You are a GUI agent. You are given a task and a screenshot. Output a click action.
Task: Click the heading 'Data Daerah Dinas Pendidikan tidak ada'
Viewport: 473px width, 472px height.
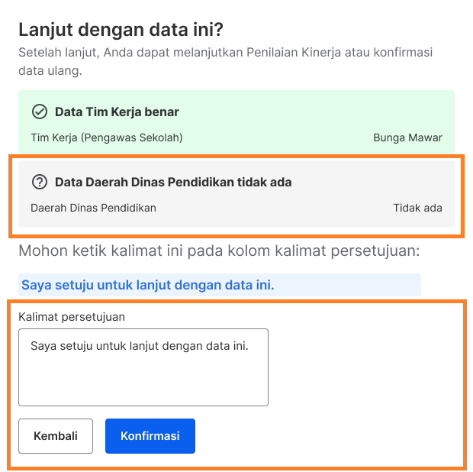[173, 182]
